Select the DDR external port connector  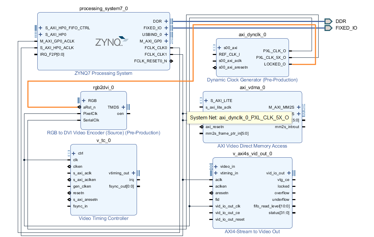click(x=328, y=21)
